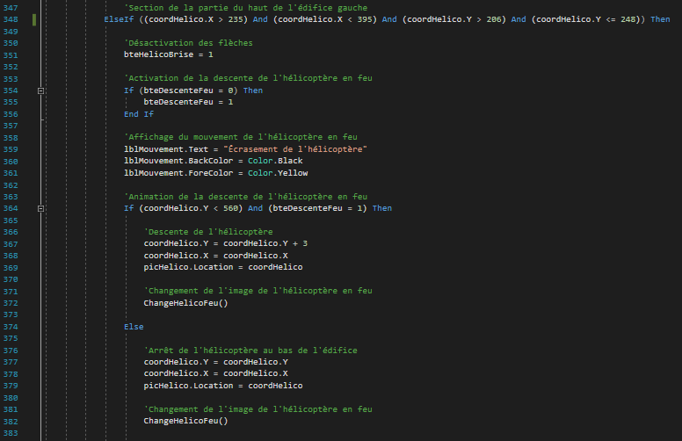The image size is (682, 441).
Task: Click picHelico.Location on line 379
Action: 188,386
